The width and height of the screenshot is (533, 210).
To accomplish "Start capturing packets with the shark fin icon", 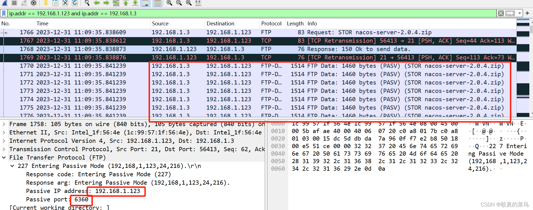I will pyautogui.click(x=5, y=3).
